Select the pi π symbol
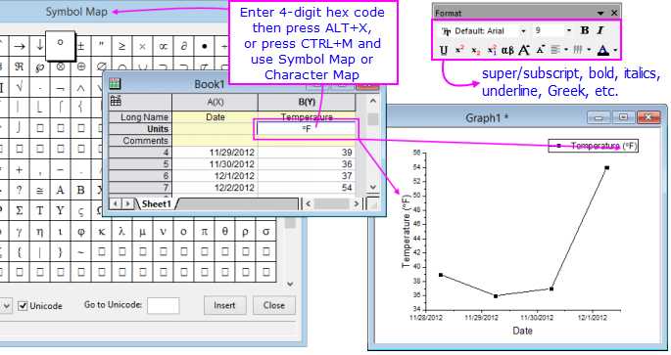The height and width of the screenshot is (355, 671). point(204,232)
